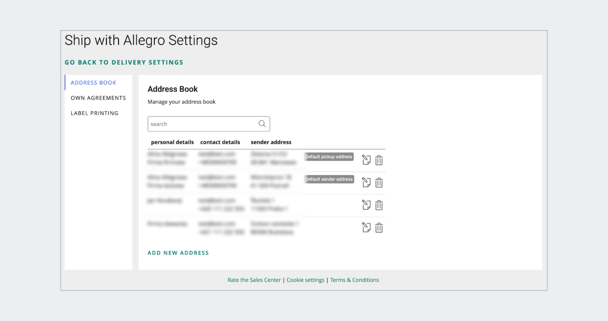Open Terms & Conditions link
The height and width of the screenshot is (321, 608).
(x=355, y=280)
